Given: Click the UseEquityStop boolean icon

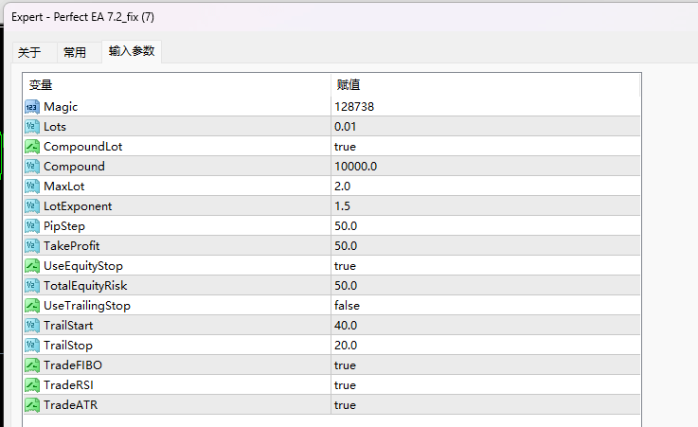Looking at the screenshot, I should click(x=31, y=266).
